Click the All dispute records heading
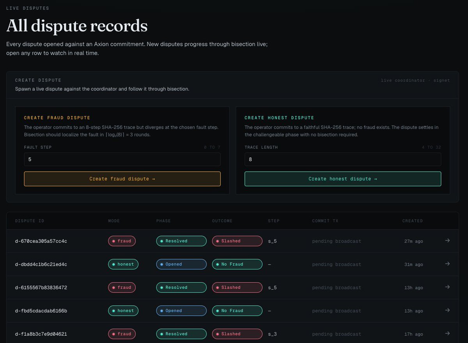The image size is (468, 343). point(77,26)
